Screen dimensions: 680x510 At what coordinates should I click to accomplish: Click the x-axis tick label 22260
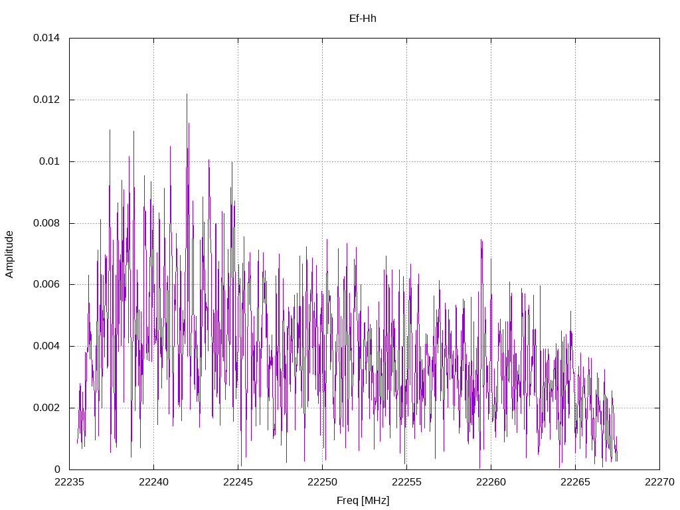click(491, 482)
